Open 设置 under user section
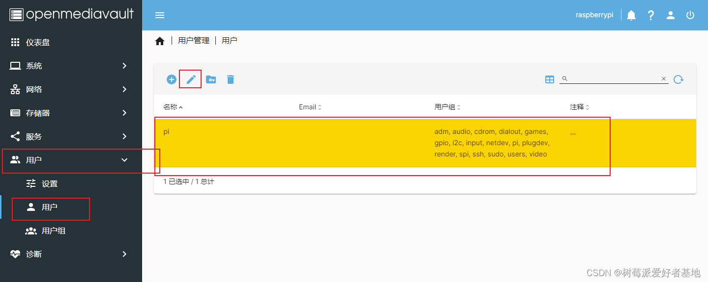 click(x=71, y=183)
